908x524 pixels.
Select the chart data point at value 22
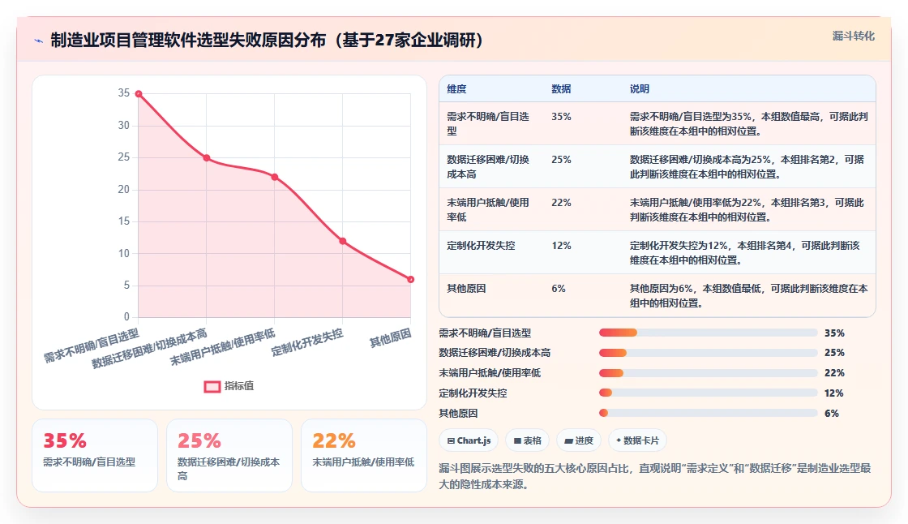click(x=275, y=178)
